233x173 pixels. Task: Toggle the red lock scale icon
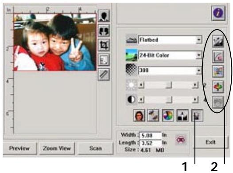click(181, 140)
